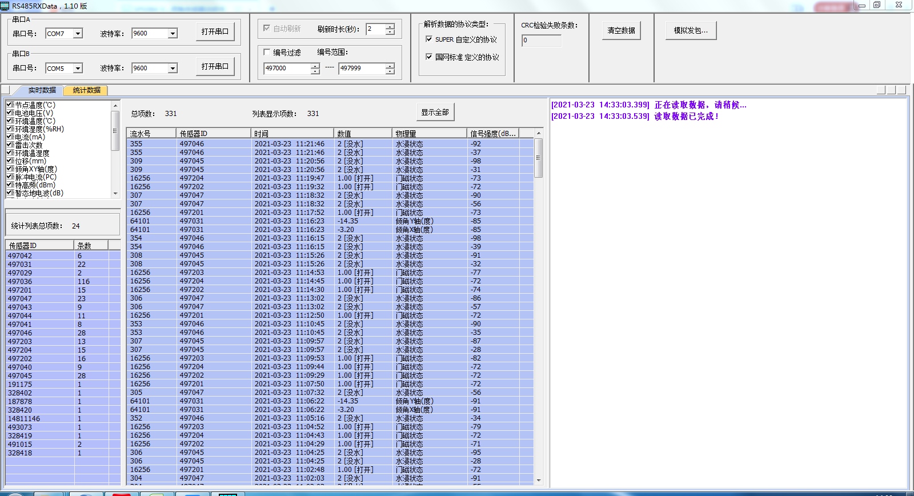The width and height of the screenshot is (914, 496).
Task: Click the data table vertical scrollbar thumb
Action: pos(538,158)
